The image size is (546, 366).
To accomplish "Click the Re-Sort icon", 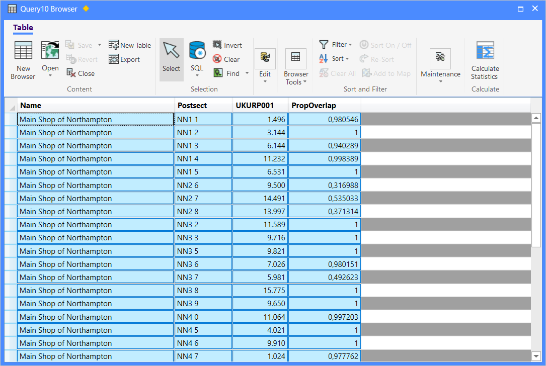I will [364, 59].
